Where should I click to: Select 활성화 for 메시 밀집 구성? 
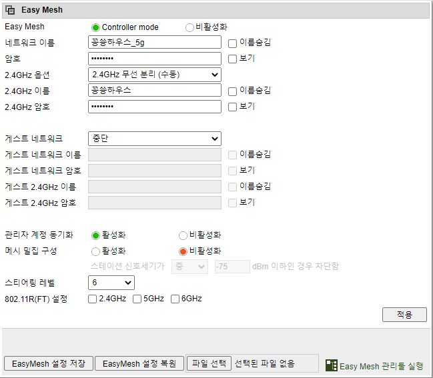click(x=95, y=251)
